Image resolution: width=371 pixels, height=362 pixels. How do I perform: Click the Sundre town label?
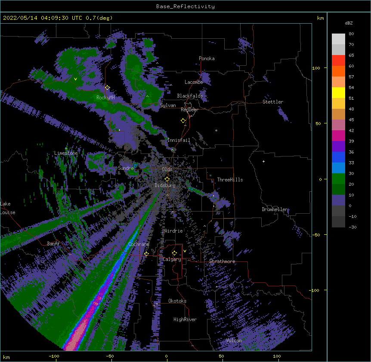[126, 168]
